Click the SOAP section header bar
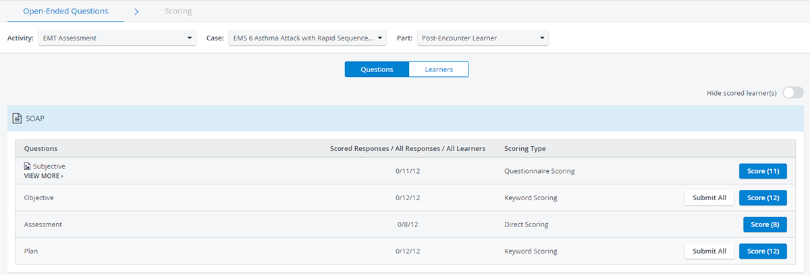The image size is (810, 275). (x=405, y=119)
